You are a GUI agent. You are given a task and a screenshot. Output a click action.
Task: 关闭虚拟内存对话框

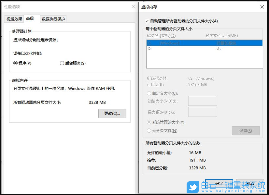[262, 7]
